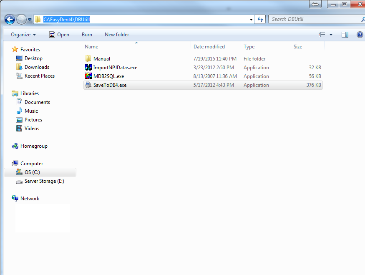Click the Videos filmstrip icon
The height and width of the screenshot is (275, 365).
(x=19, y=128)
